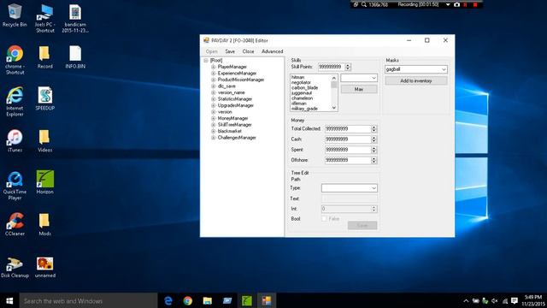The image size is (547, 308).
Task: Select chameleon in the skills list
Action: 302,98
